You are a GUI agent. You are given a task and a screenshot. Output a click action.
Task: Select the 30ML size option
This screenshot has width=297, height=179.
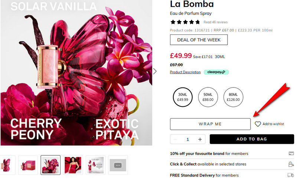tap(183, 97)
